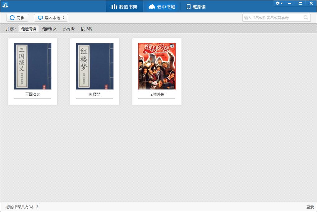
Task: Select the 我的书架 bookshelf icon tab
Action: tap(115, 6)
